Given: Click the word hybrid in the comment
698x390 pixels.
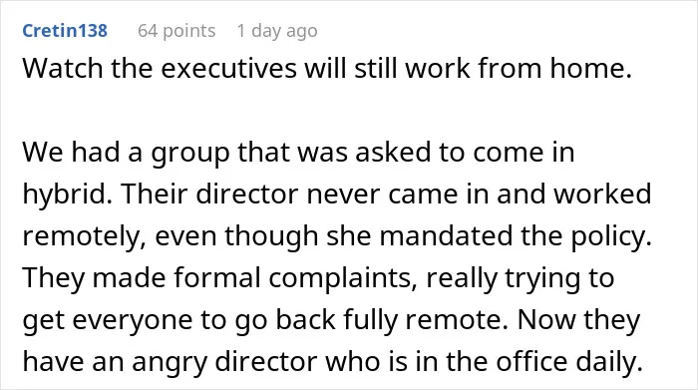Looking at the screenshot, I should [67, 194].
